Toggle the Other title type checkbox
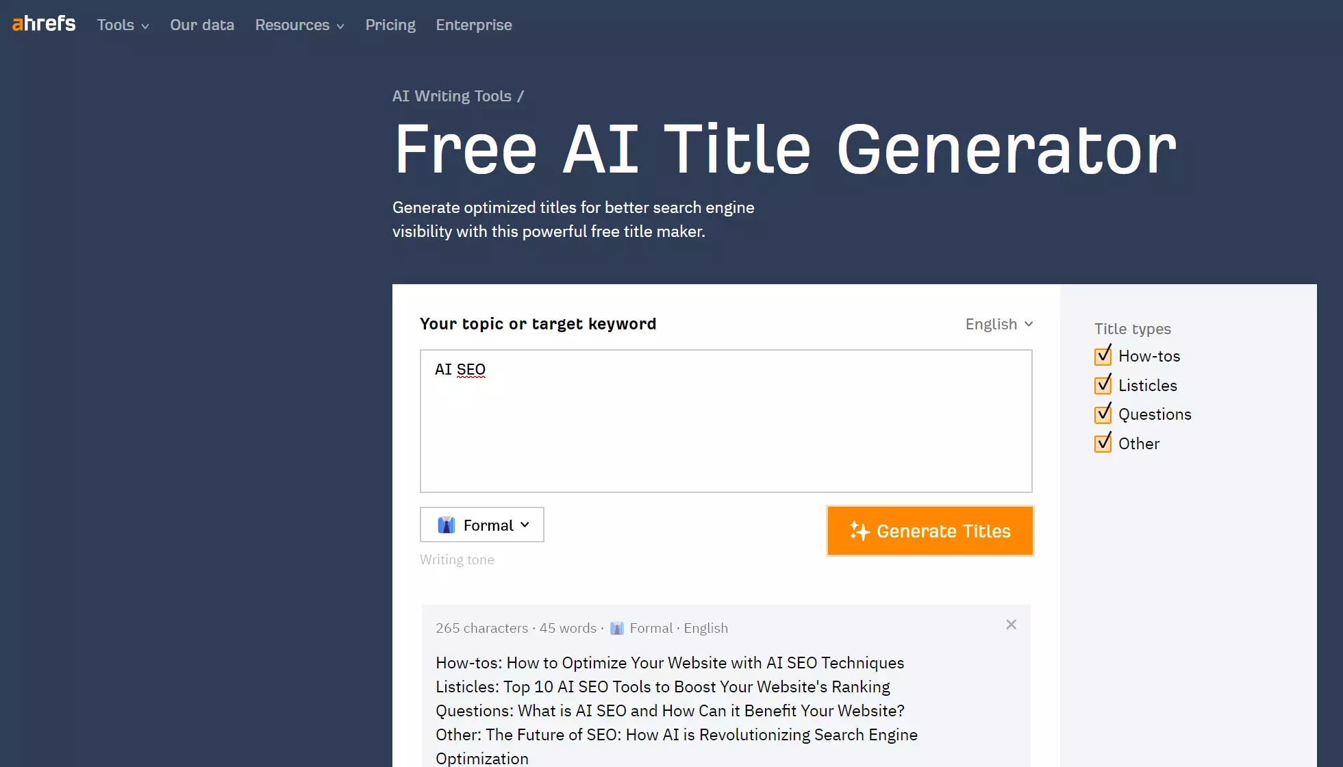 (x=1103, y=444)
